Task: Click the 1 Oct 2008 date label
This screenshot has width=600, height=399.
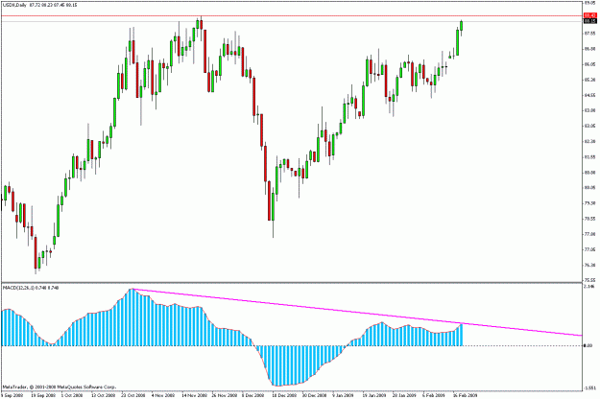Action: 73,395
